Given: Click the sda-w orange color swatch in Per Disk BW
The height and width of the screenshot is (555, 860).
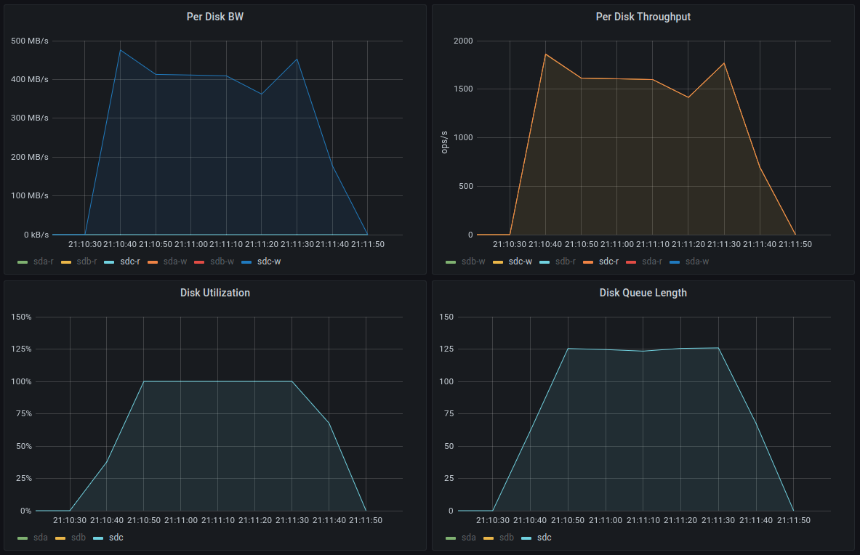Looking at the screenshot, I should (x=153, y=262).
